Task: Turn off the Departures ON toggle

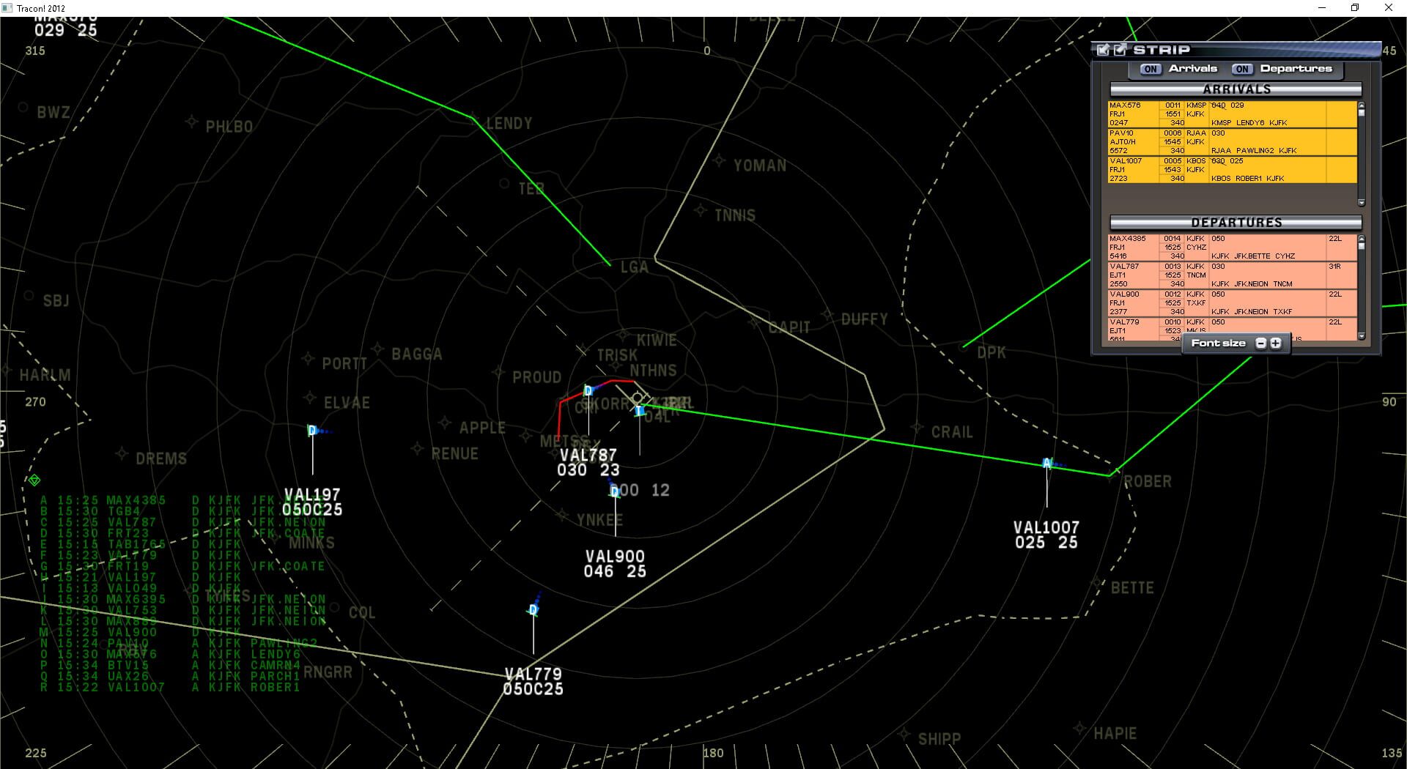Action: (x=1242, y=69)
